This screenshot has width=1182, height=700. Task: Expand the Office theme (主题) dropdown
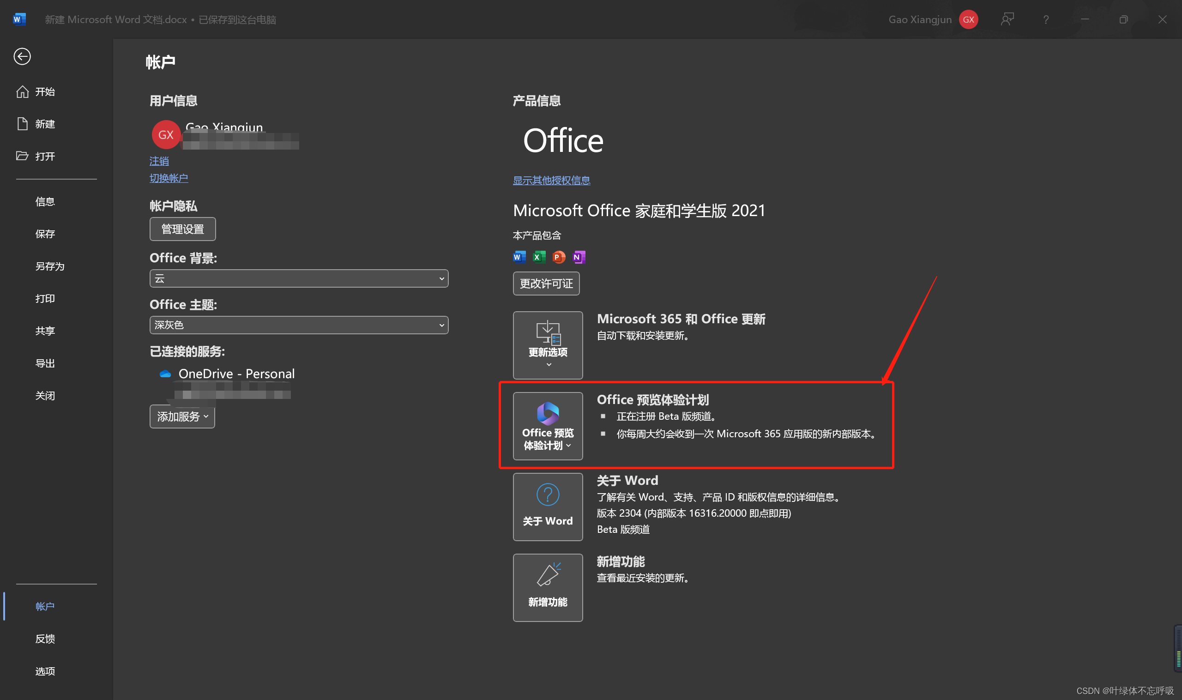(299, 325)
